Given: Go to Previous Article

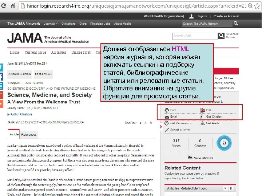Looking at the screenshot, I should 19,74.
